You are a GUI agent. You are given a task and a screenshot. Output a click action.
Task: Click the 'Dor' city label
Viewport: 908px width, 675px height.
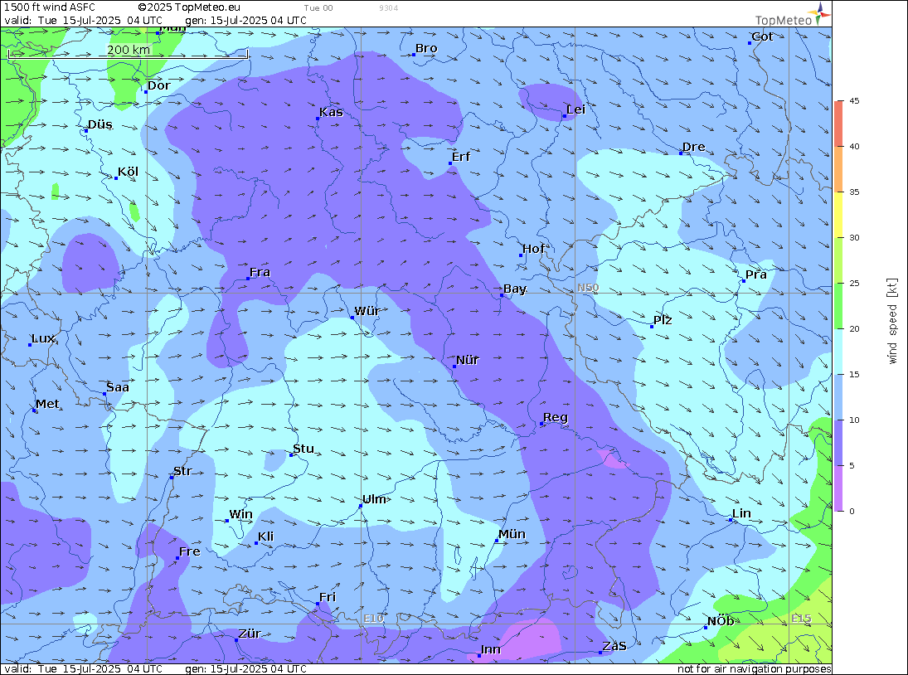(158, 85)
